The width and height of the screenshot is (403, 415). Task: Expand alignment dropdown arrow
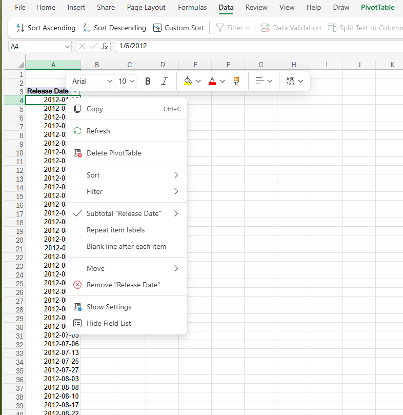[270, 81]
